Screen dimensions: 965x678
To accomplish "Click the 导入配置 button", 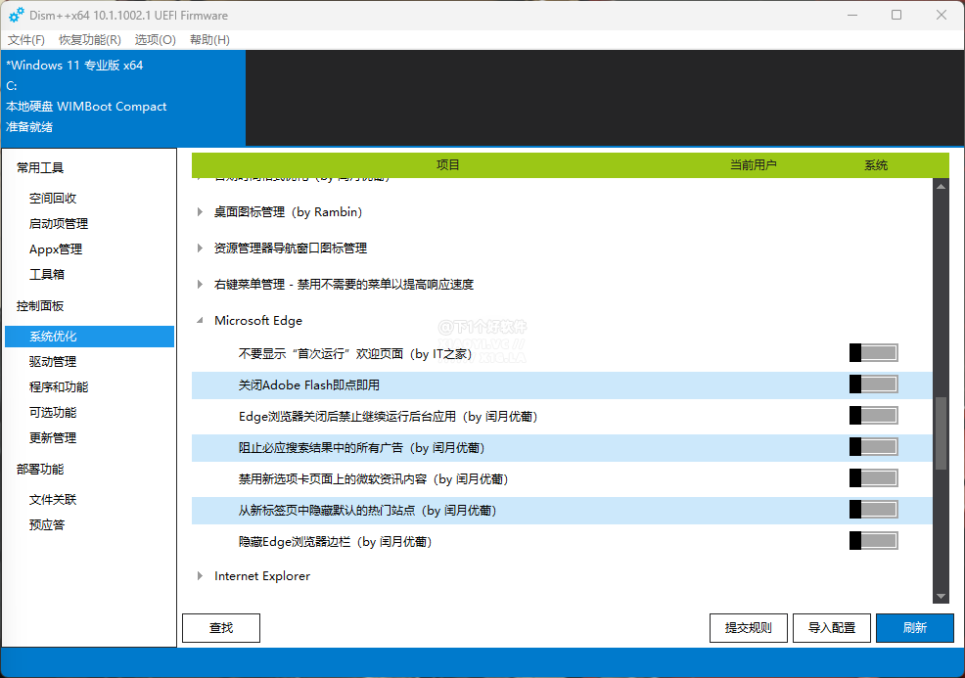I will [832, 627].
